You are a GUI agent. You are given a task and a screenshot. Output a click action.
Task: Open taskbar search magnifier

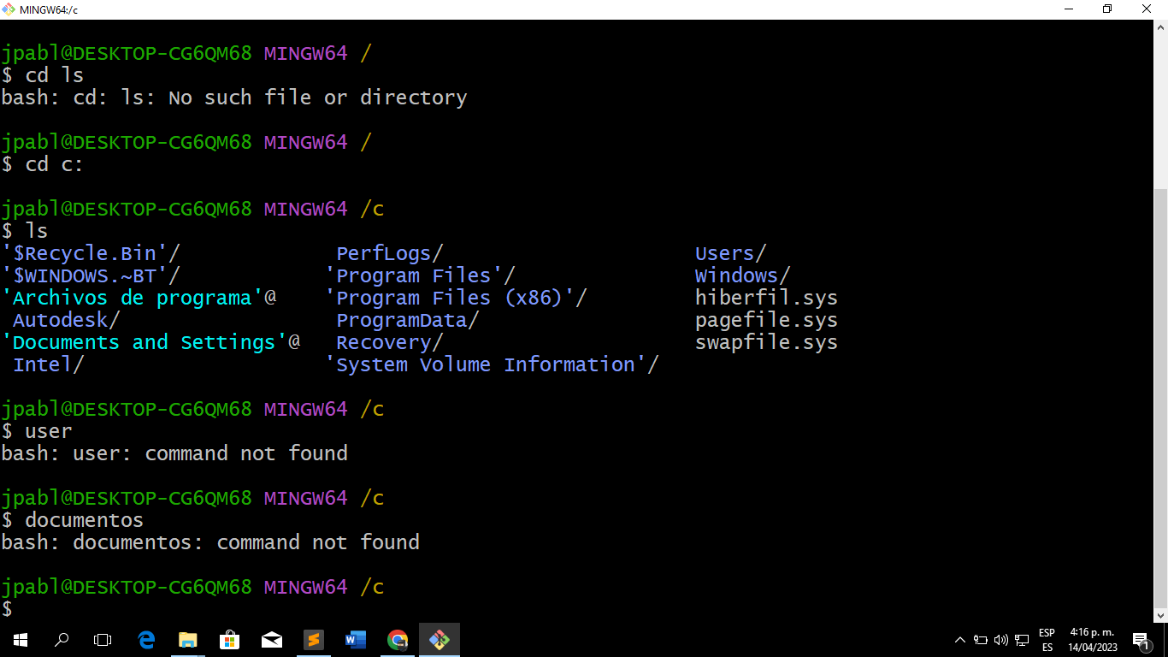[62, 639]
